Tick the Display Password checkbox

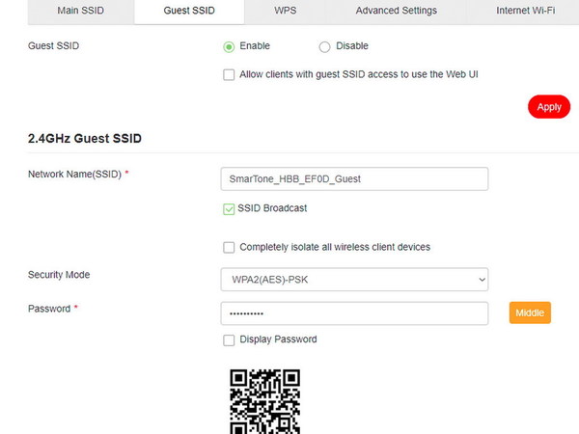pyautogui.click(x=229, y=339)
